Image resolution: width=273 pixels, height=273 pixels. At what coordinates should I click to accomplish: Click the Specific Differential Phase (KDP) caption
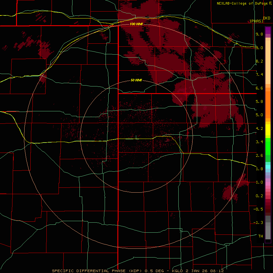[98, 271]
